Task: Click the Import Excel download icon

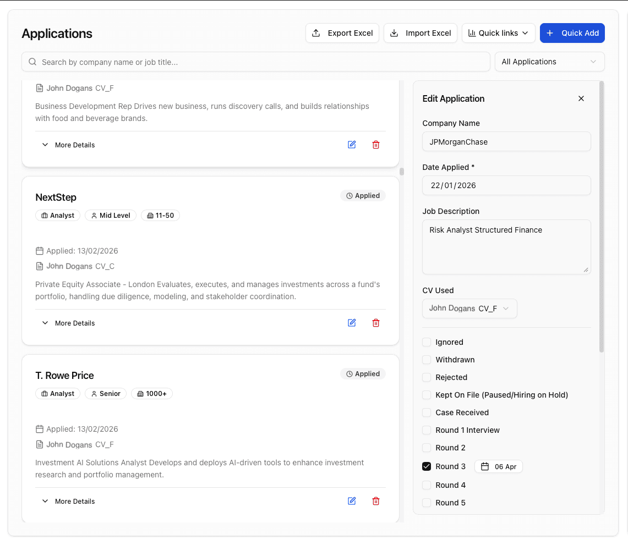Action: click(x=394, y=33)
